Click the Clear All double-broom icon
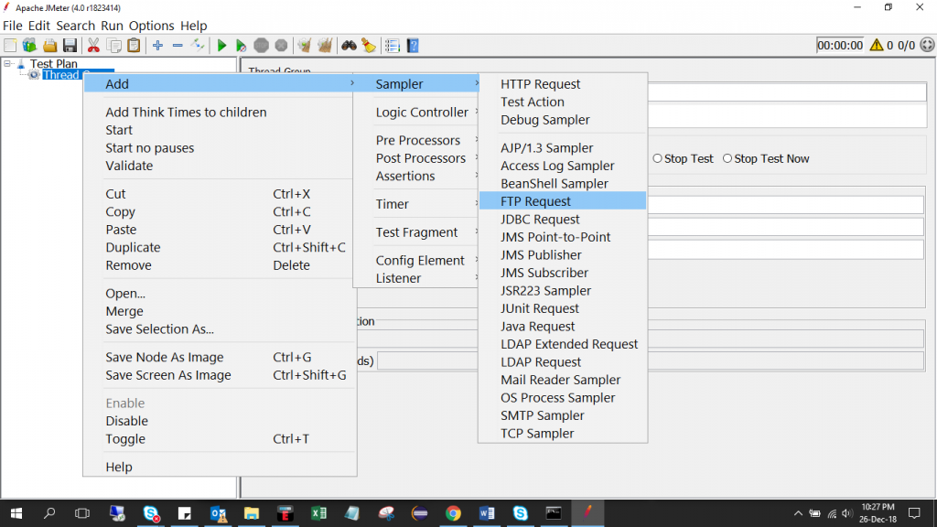Screen dimensions: 937x527 (325, 46)
